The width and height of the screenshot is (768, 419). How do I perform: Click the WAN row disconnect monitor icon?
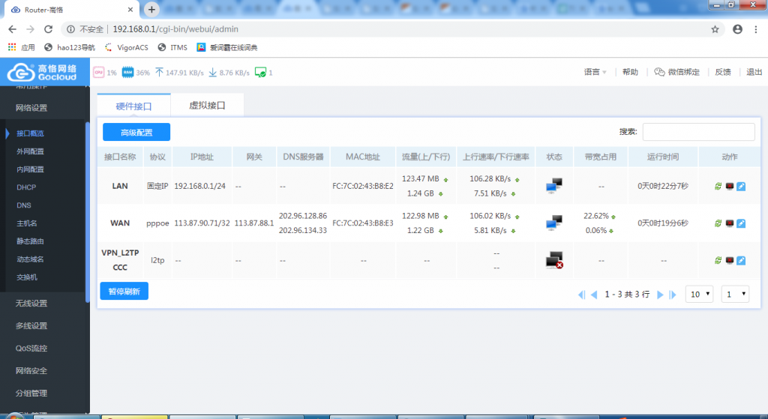coord(729,223)
